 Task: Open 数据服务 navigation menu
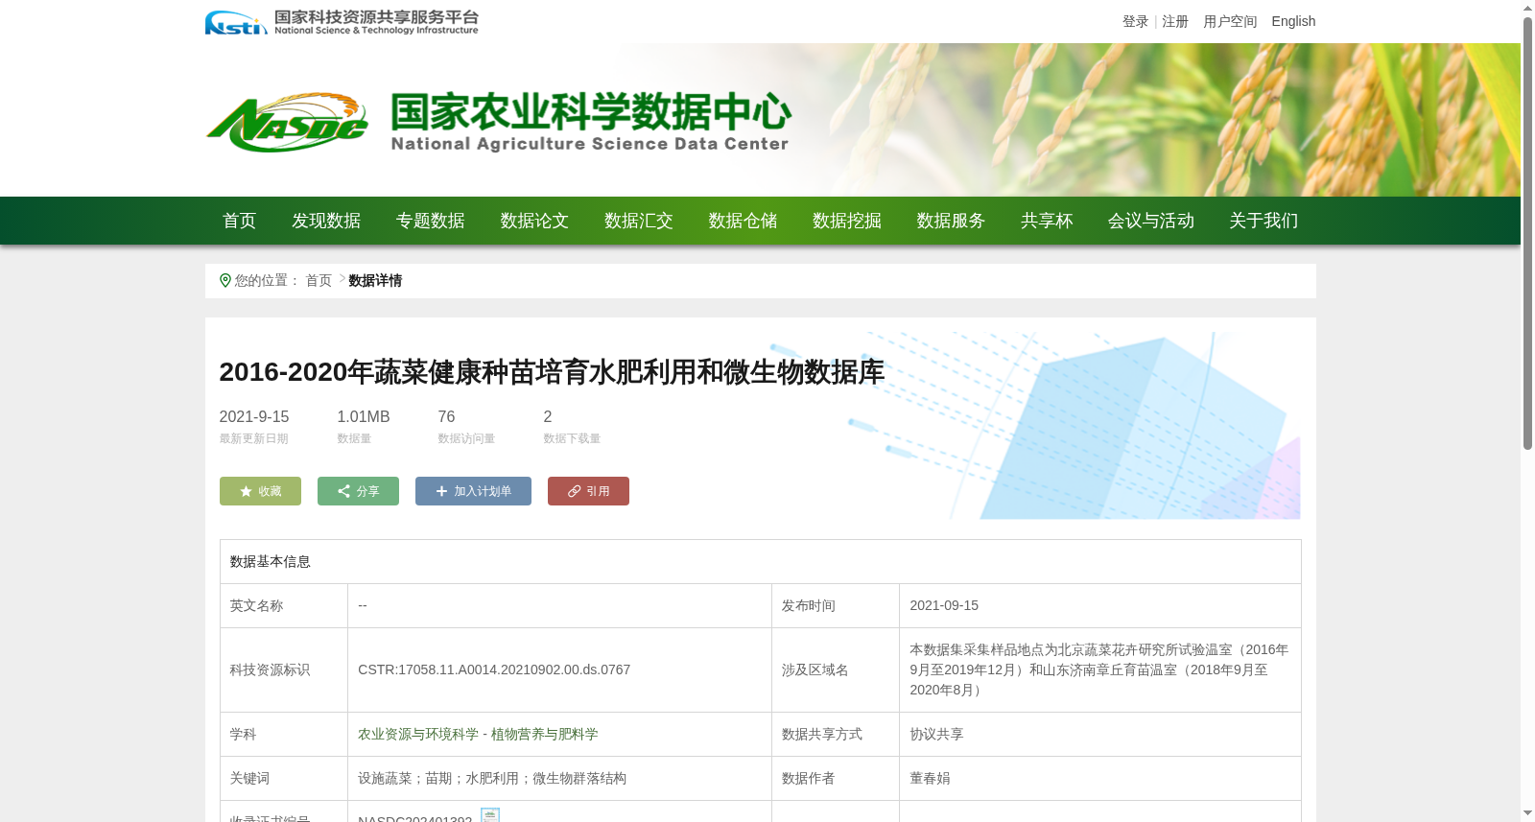tap(951, 221)
